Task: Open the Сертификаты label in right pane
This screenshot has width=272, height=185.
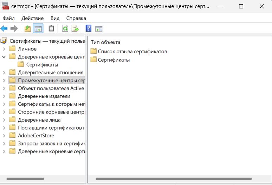Action: (114, 60)
